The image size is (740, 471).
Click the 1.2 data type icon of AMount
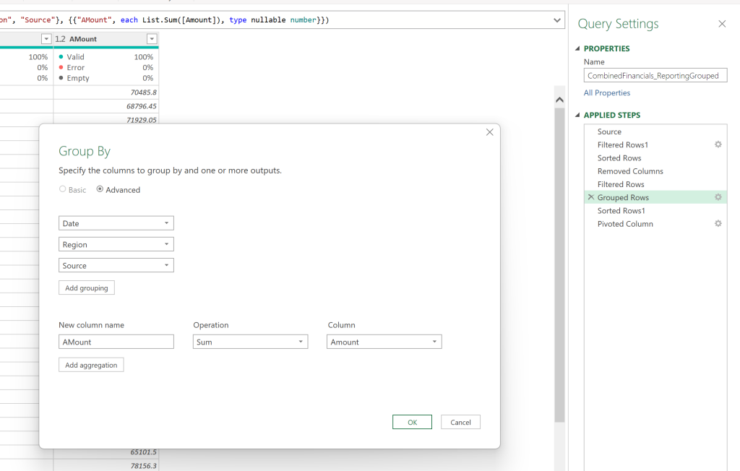[x=60, y=39]
